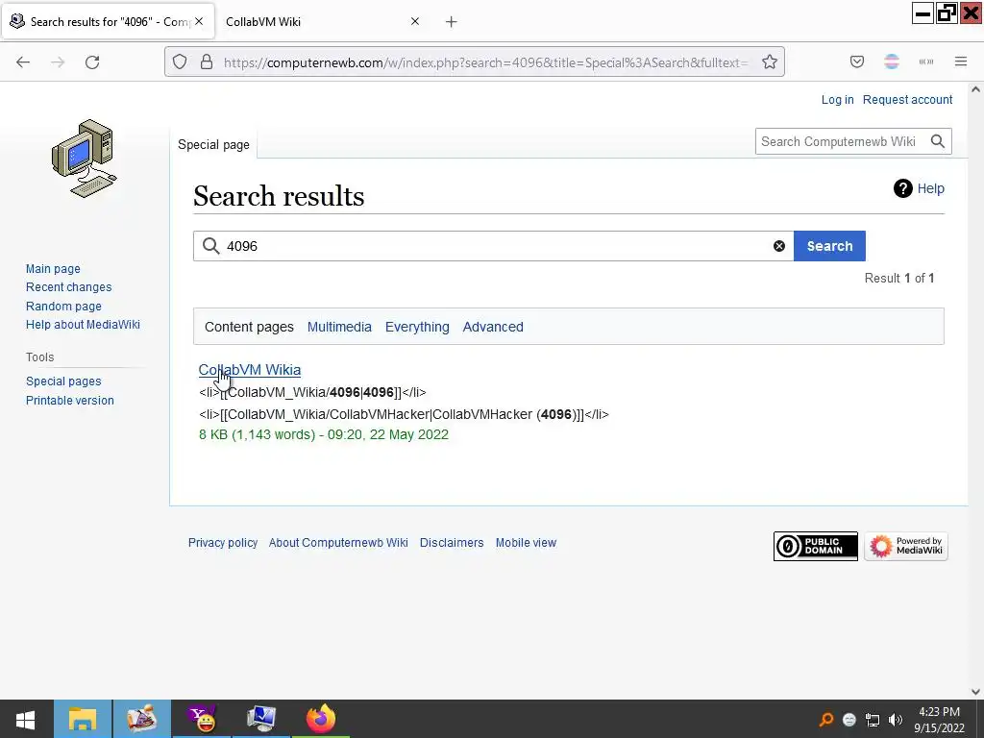Open the Firefox hamburger menu
This screenshot has height=738, width=984.
pos(961,61)
